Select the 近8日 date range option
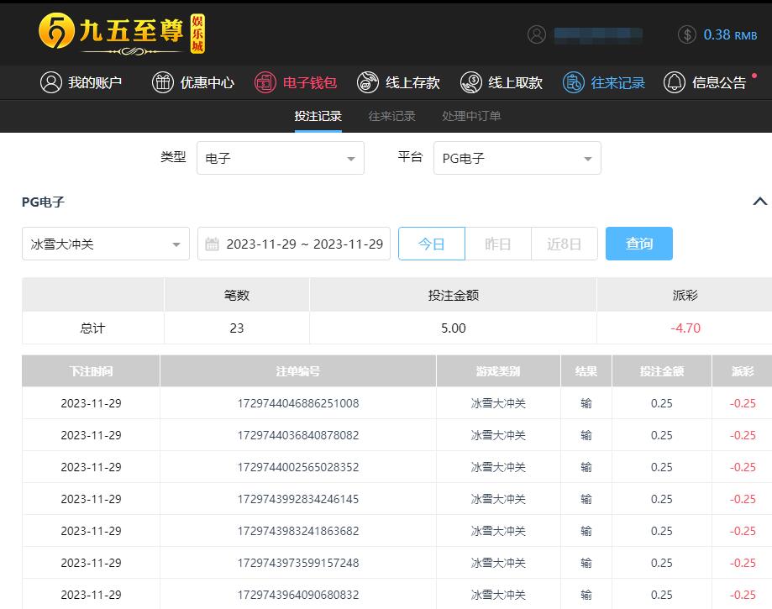Viewport: 772px width, 609px height. (x=564, y=244)
